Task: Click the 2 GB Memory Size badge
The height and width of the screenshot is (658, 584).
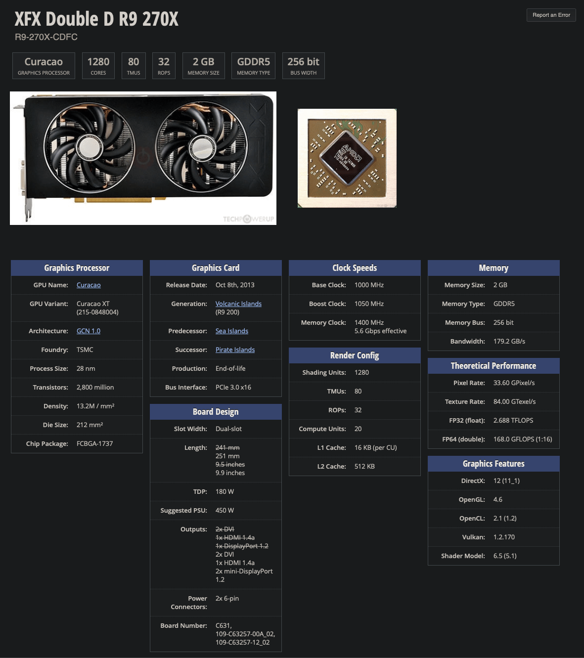Action: coord(203,66)
